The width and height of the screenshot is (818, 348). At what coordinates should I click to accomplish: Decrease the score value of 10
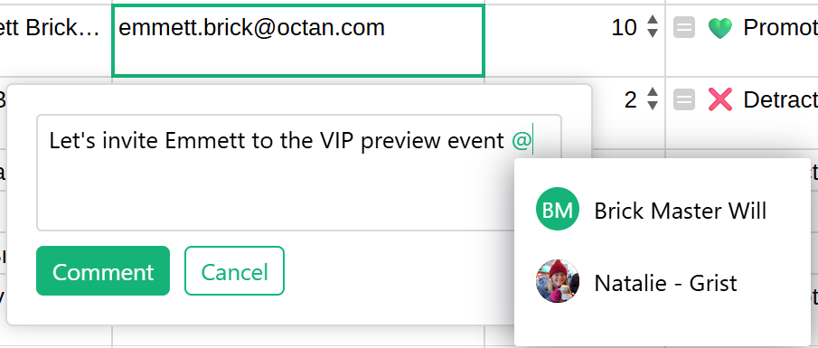tap(652, 33)
